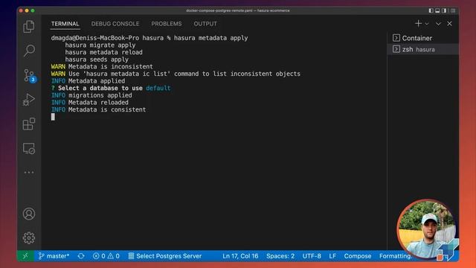Create new terminal with plus icon
Screen dimensions: 476x268
coord(418,23)
